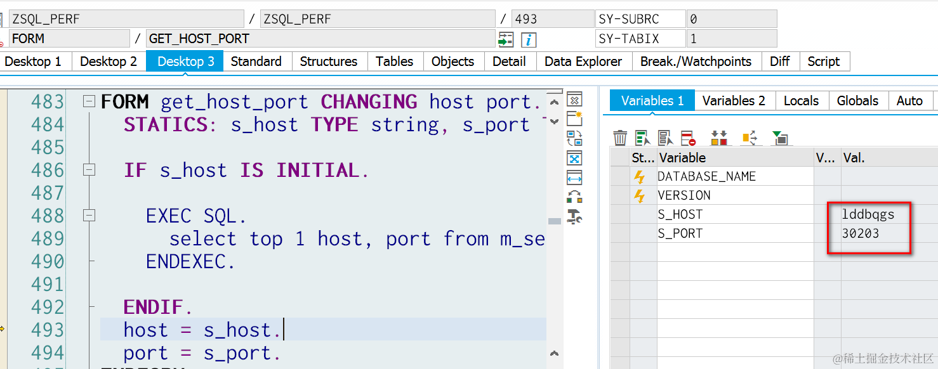
Task: Click the green arrow navigate icon beside GET_HOST_PORT
Action: click(x=506, y=39)
